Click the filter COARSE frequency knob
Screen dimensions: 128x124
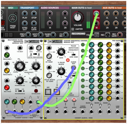20,66
